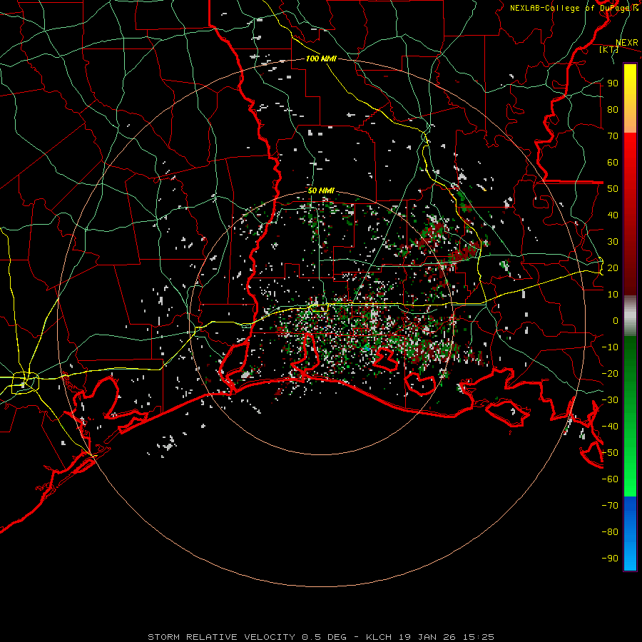Click the -30 value on velocity scale
Image resolution: width=642 pixels, height=642 pixels.
pyautogui.click(x=610, y=400)
